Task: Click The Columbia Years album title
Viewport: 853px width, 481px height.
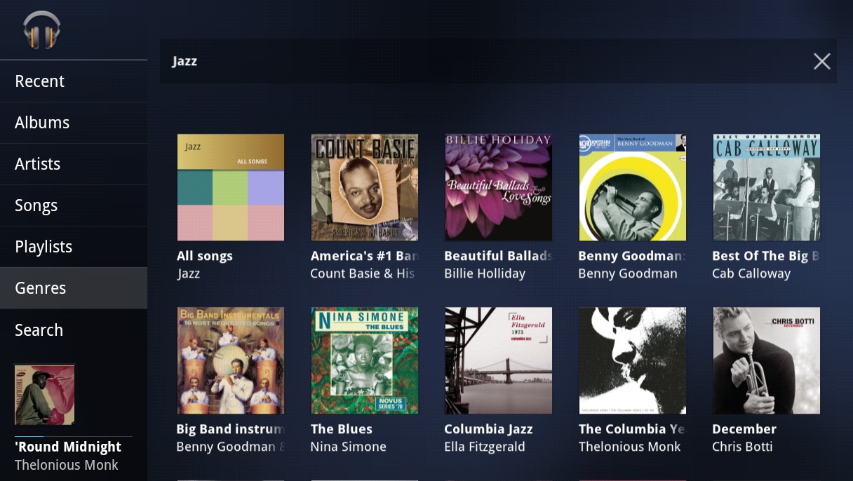Action: (632, 429)
